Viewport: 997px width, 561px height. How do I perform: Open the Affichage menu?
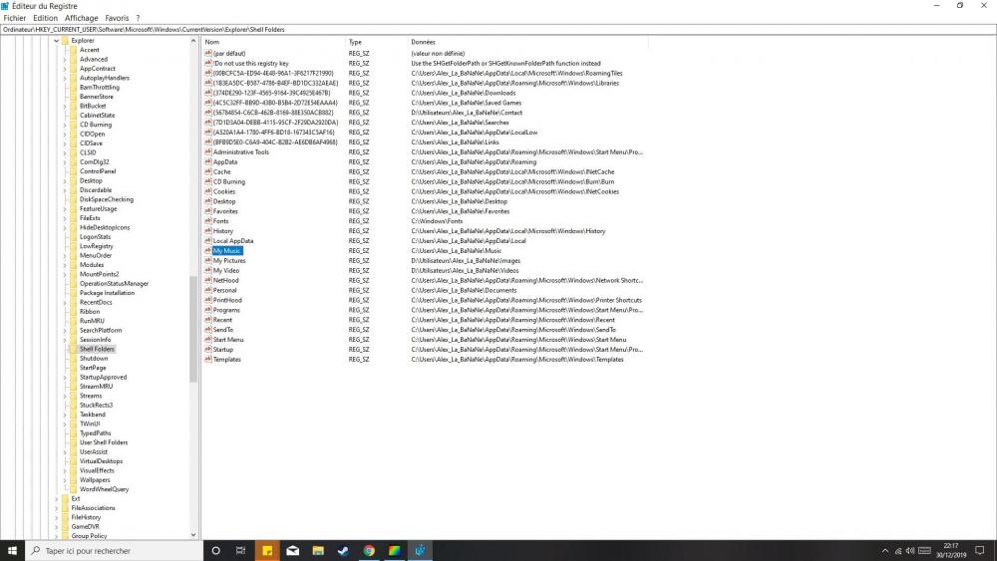(82, 18)
